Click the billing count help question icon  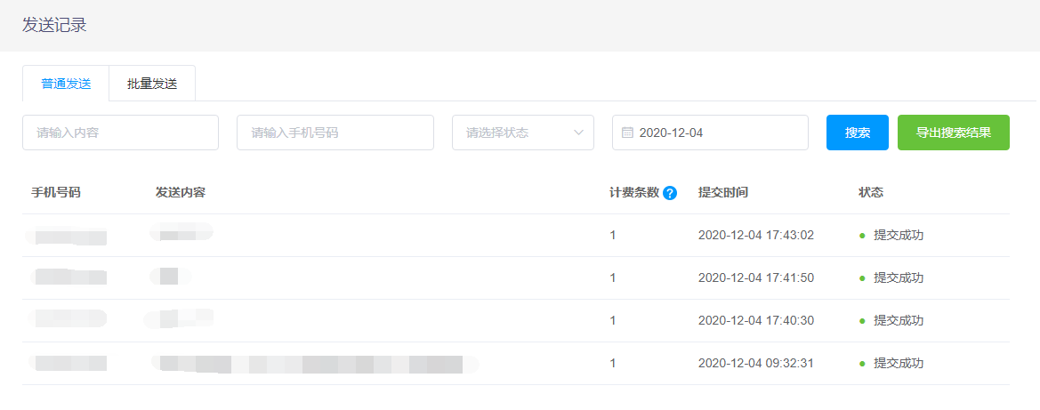pos(670,193)
